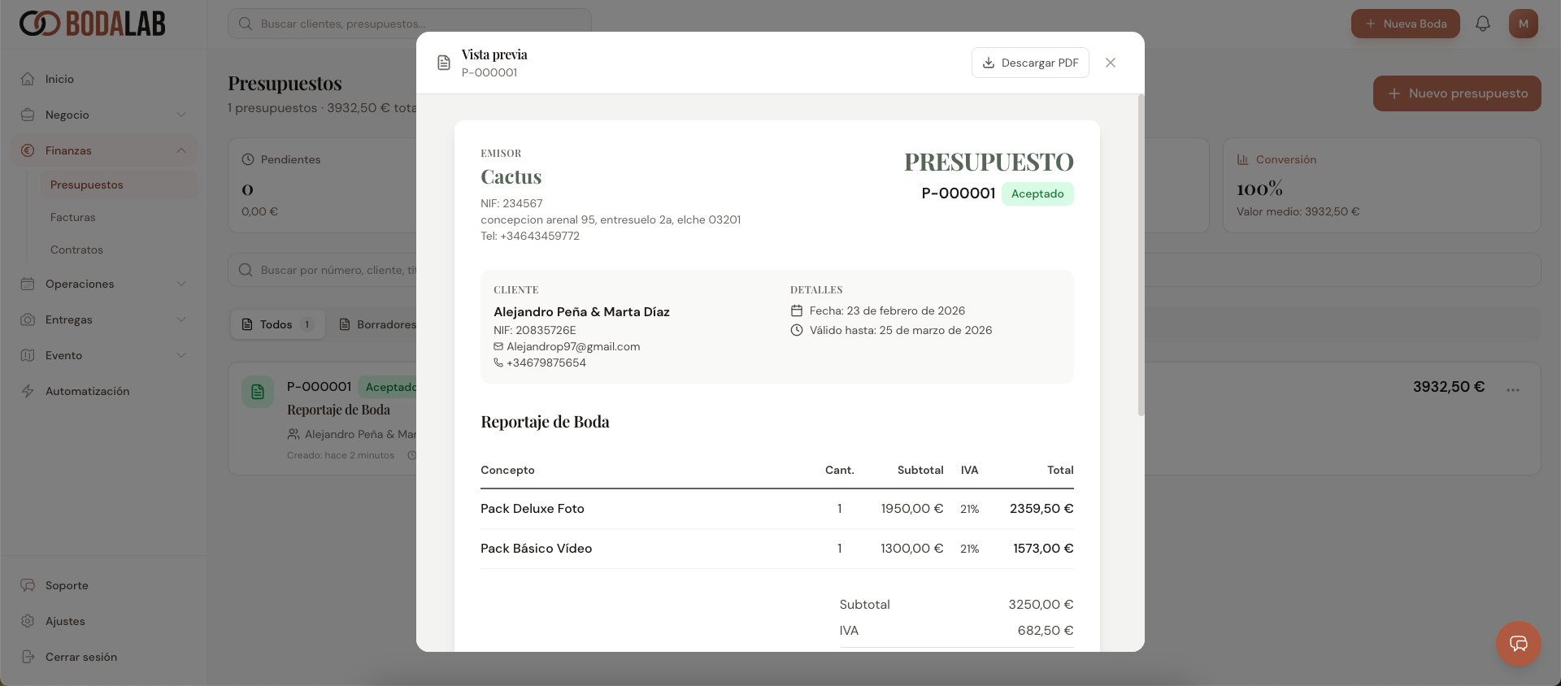The image size is (1561, 686).
Task: Go to Inicio in the sidebar
Action: tap(104, 79)
